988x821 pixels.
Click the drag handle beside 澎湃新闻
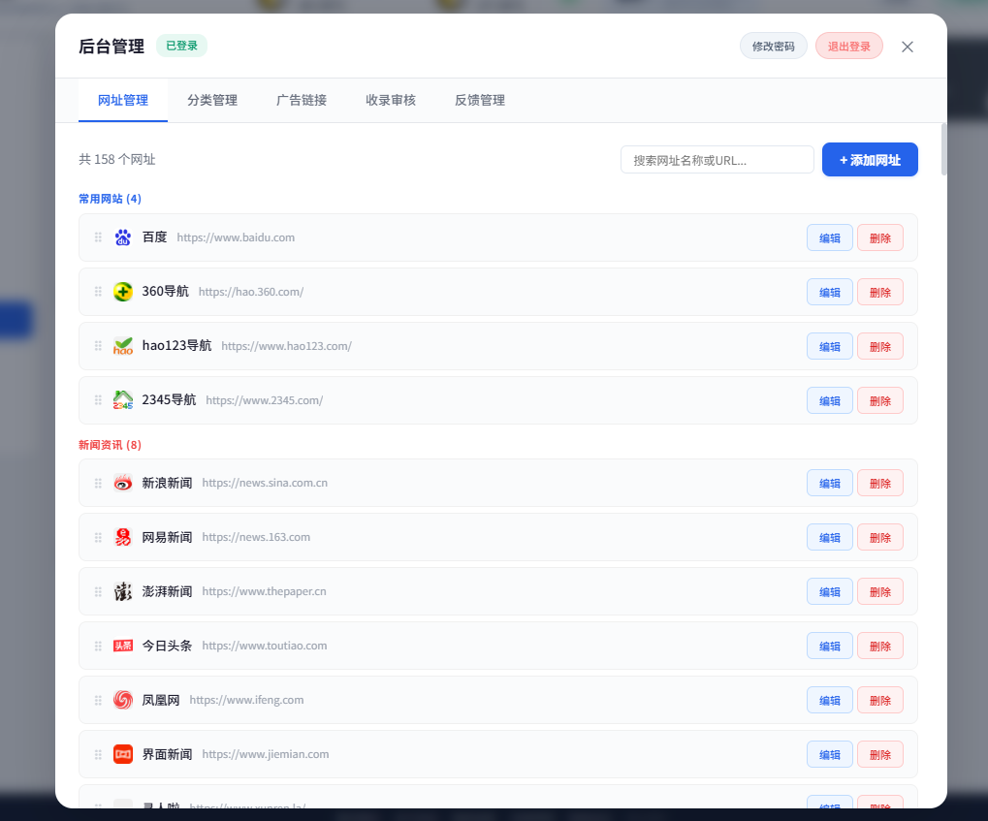click(98, 591)
